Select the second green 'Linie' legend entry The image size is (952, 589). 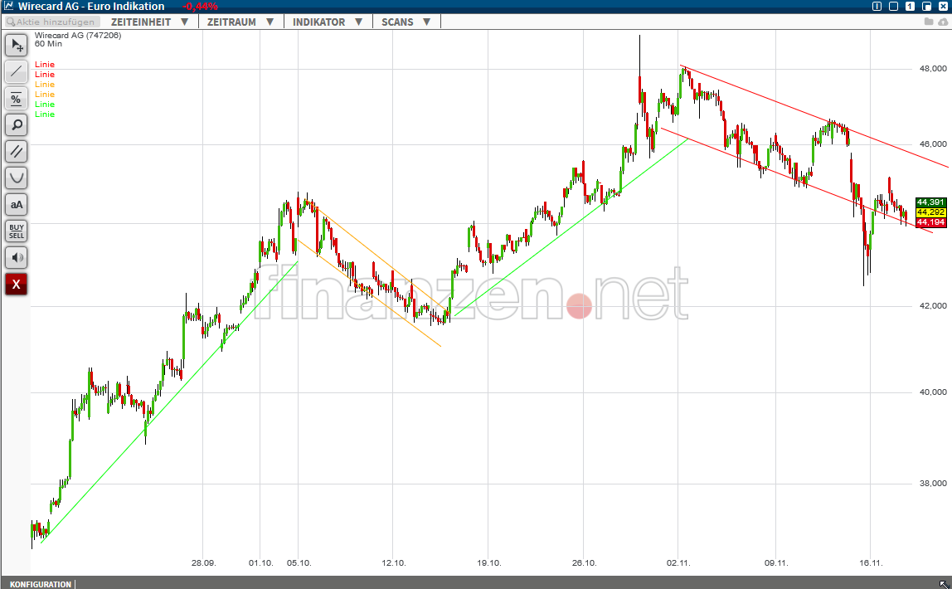[x=44, y=114]
